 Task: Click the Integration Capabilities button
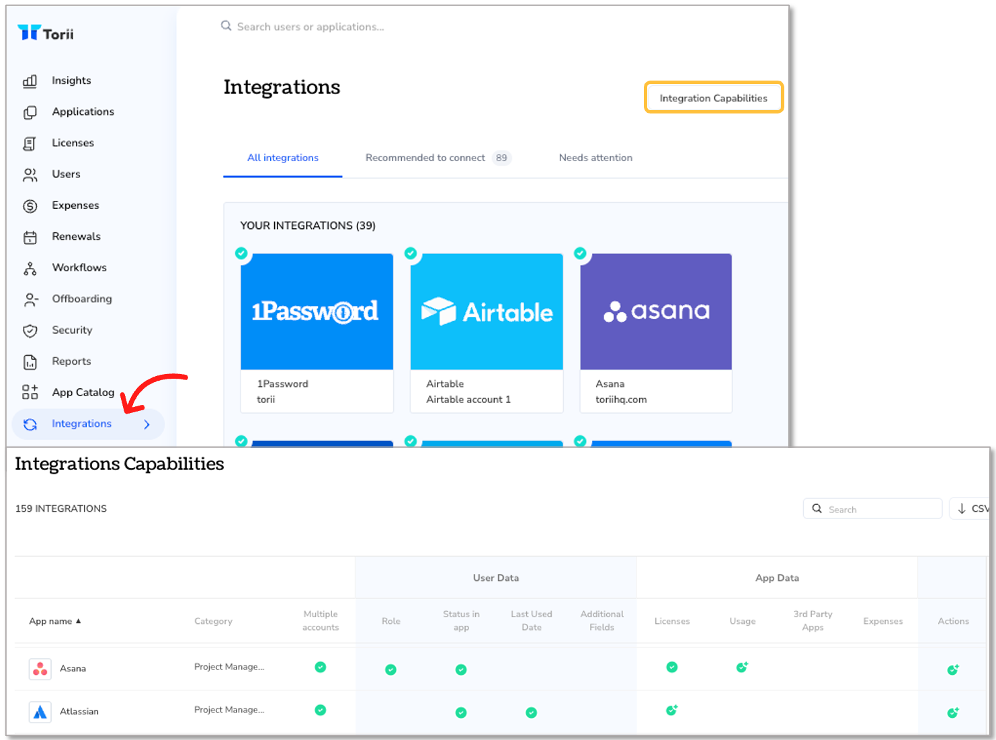[x=714, y=98]
